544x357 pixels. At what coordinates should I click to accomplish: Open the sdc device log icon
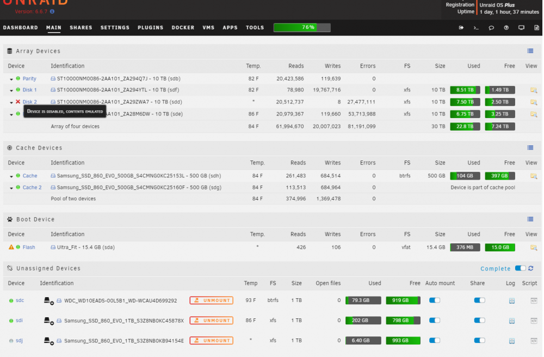pos(512,301)
